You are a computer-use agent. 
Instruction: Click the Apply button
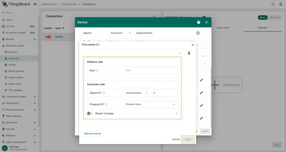pos(188,139)
